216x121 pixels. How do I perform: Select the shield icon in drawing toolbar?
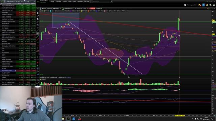(x=37, y=25)
